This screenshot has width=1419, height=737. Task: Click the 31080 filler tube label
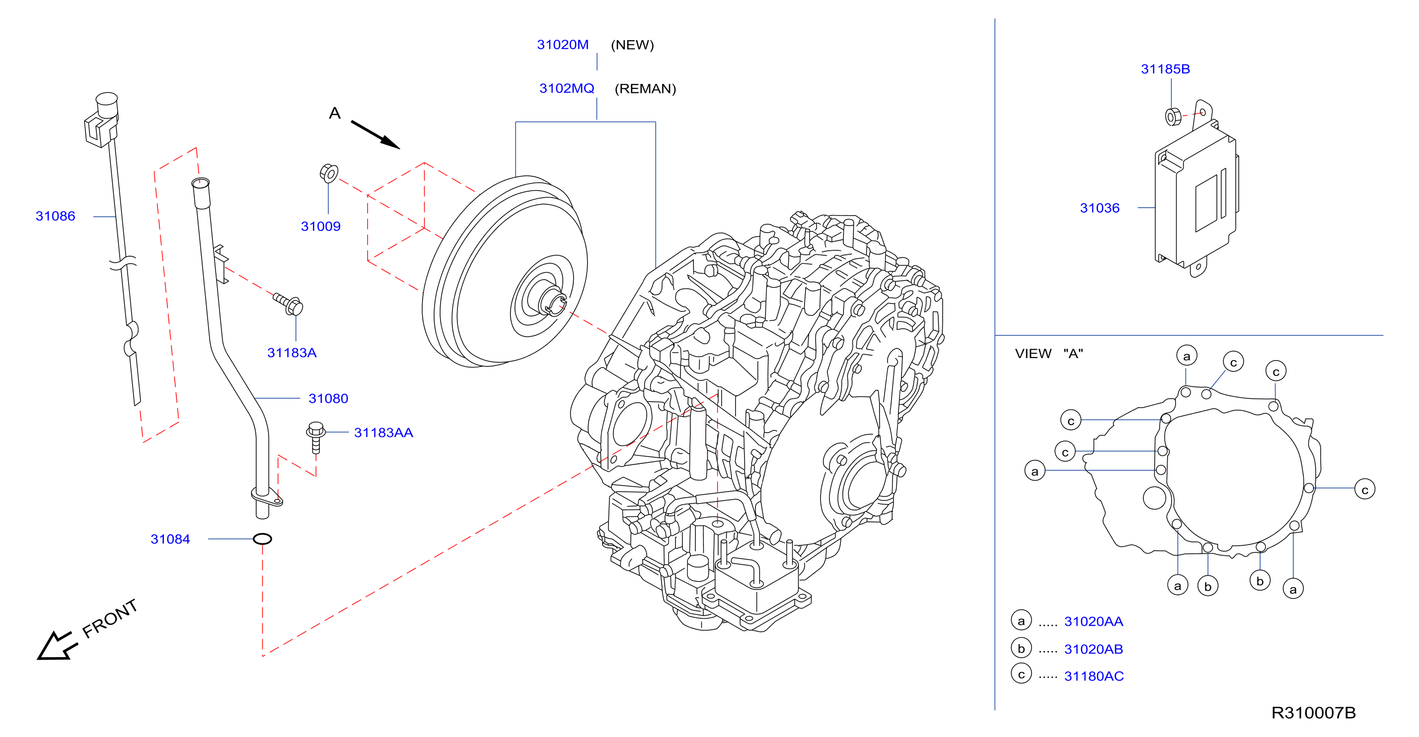(328, 398)
